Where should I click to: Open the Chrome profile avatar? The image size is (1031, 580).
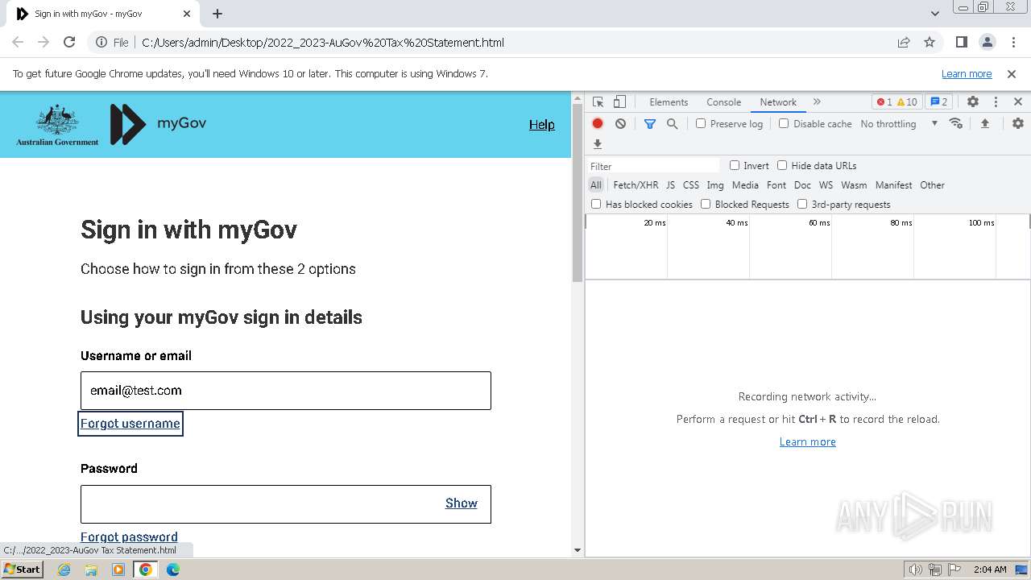(x=988, y=43)
